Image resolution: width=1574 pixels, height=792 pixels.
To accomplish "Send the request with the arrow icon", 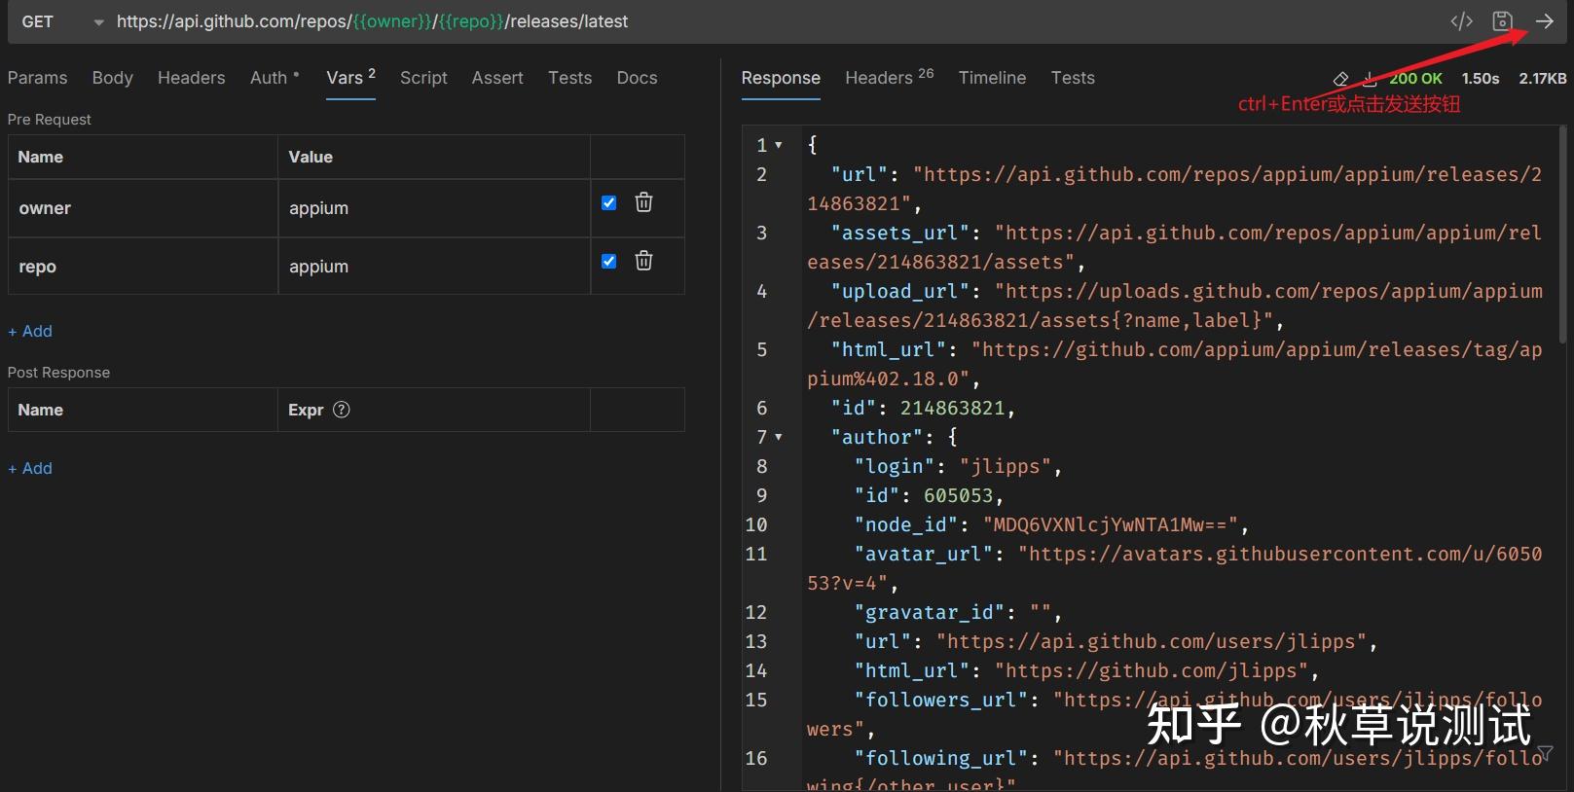I will point(1545,21).
